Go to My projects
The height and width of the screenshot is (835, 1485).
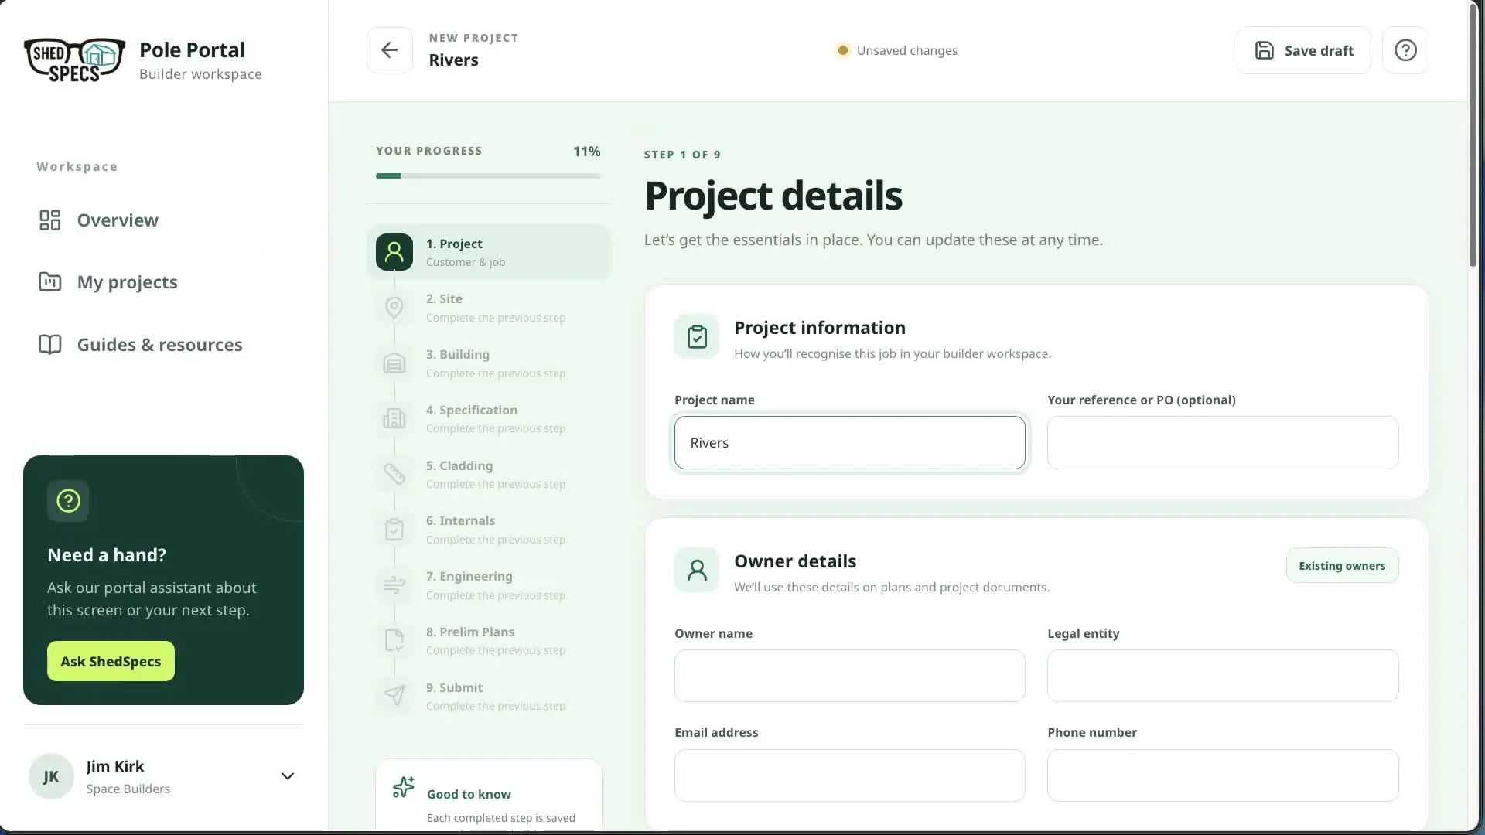pyautogui.click(x=127, y=282)
